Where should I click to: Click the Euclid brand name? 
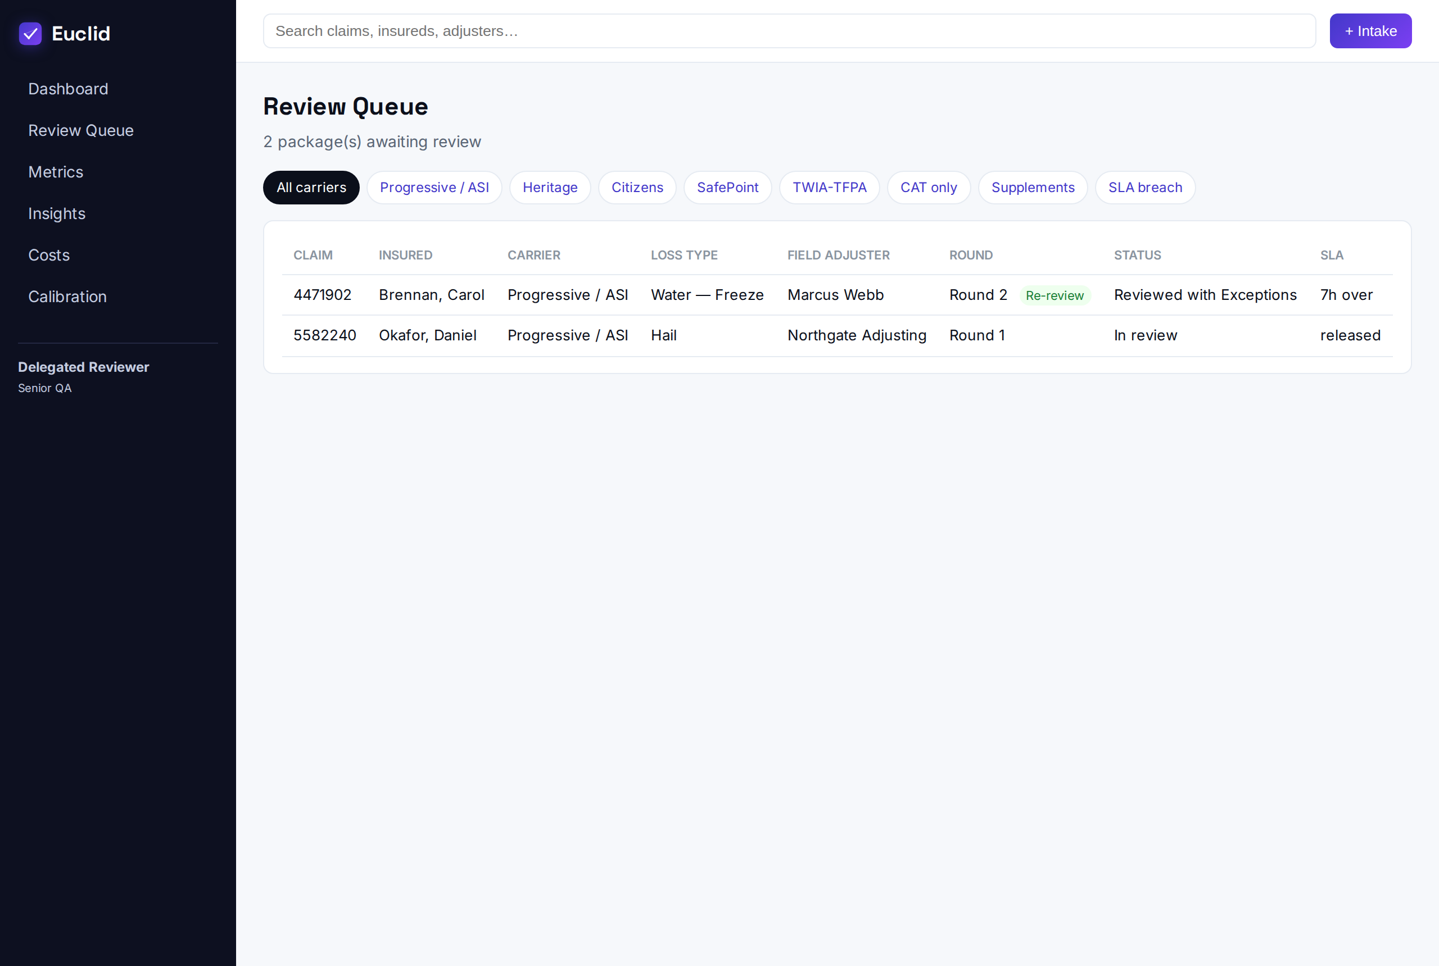[81, 34]
